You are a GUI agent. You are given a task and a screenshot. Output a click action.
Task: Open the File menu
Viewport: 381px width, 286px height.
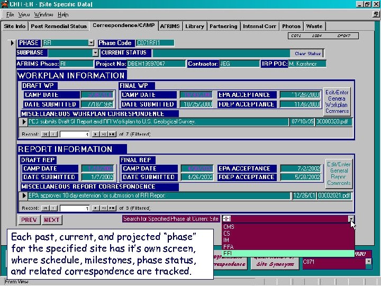coord(10,15)
